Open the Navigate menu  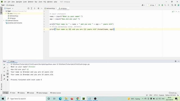(x=19, y=2)
